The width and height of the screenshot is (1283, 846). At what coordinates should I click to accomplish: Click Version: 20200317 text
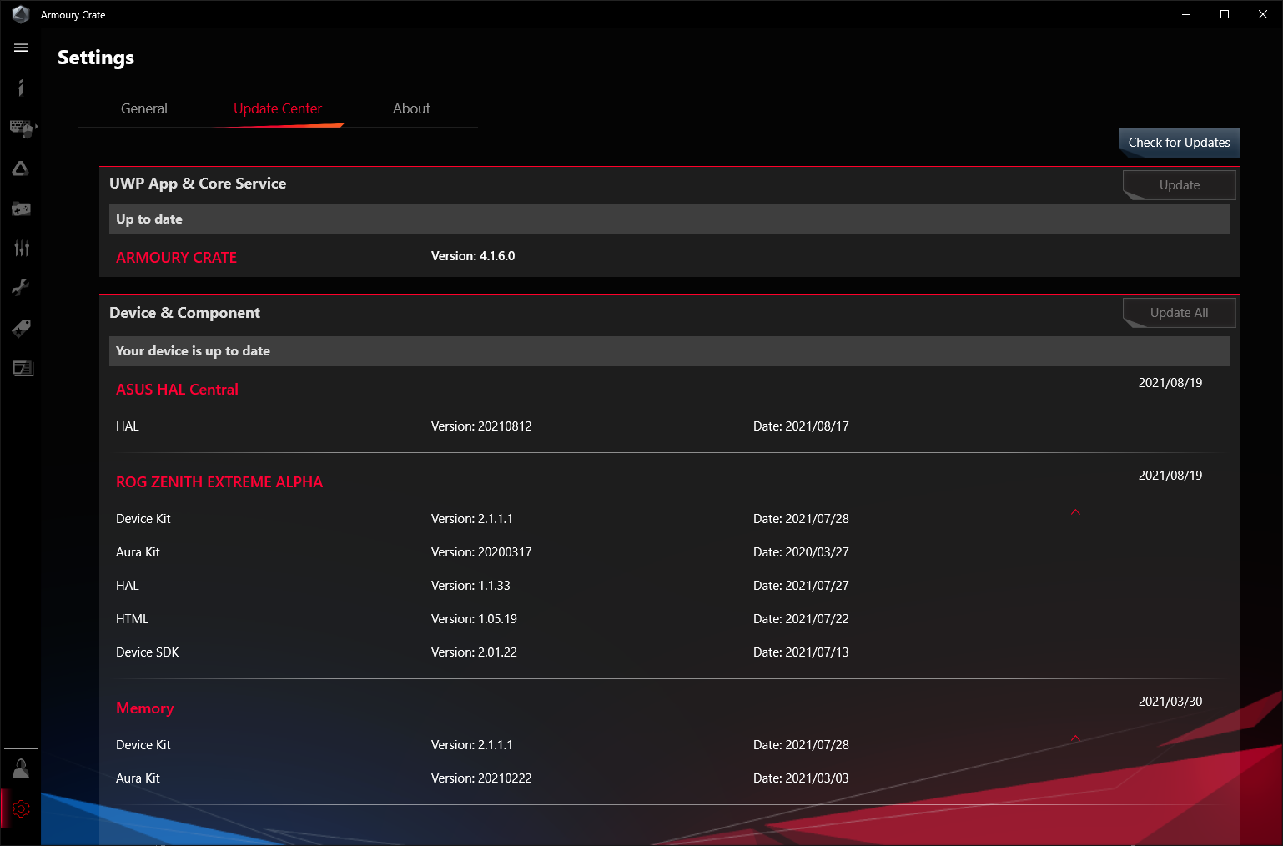tap(481, 552)
